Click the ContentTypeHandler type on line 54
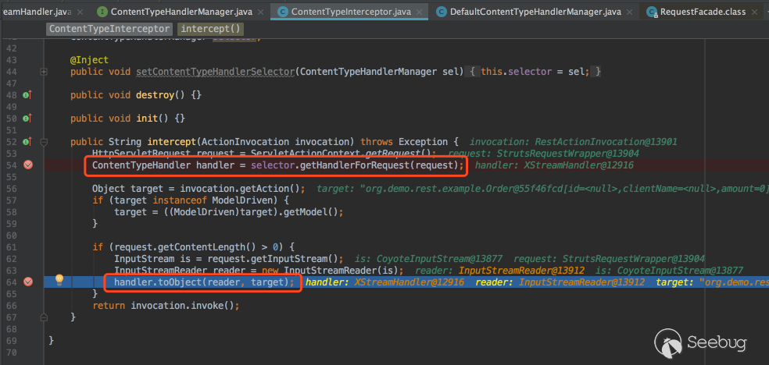 (141, 165)
